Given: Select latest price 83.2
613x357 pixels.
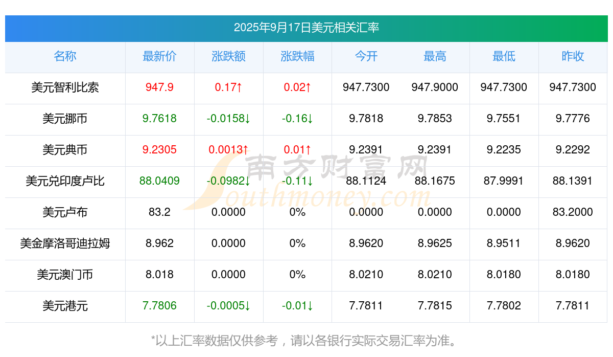Looking at the screenshot, I should click(159, 212).
